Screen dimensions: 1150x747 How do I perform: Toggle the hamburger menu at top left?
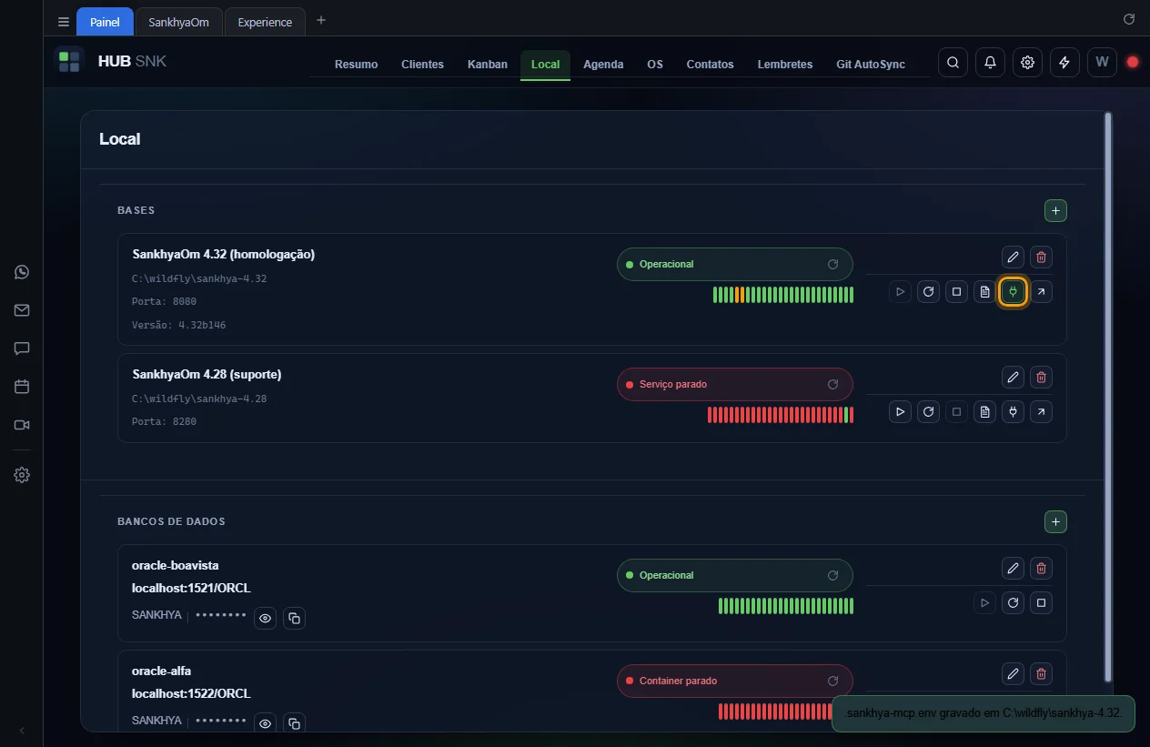click(x=63, y=22)
